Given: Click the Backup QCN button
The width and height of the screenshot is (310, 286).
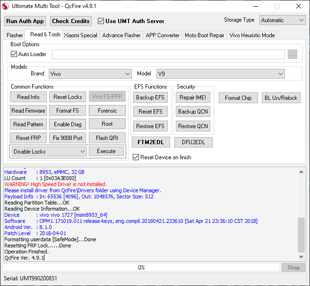Looking at the screenshot, I should coord(193,112).
